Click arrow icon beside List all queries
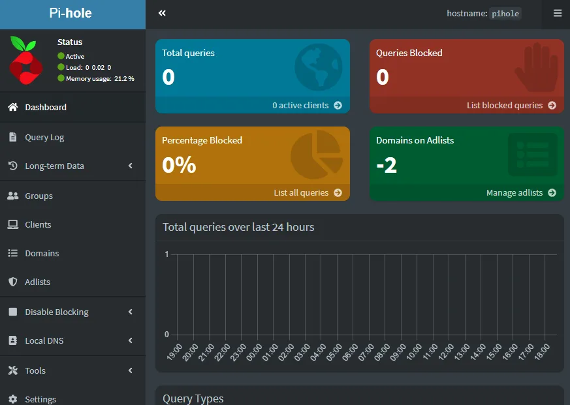 (338, 192)
